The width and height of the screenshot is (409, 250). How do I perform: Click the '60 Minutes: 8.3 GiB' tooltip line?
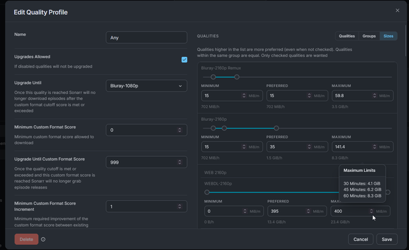(362, 196)
